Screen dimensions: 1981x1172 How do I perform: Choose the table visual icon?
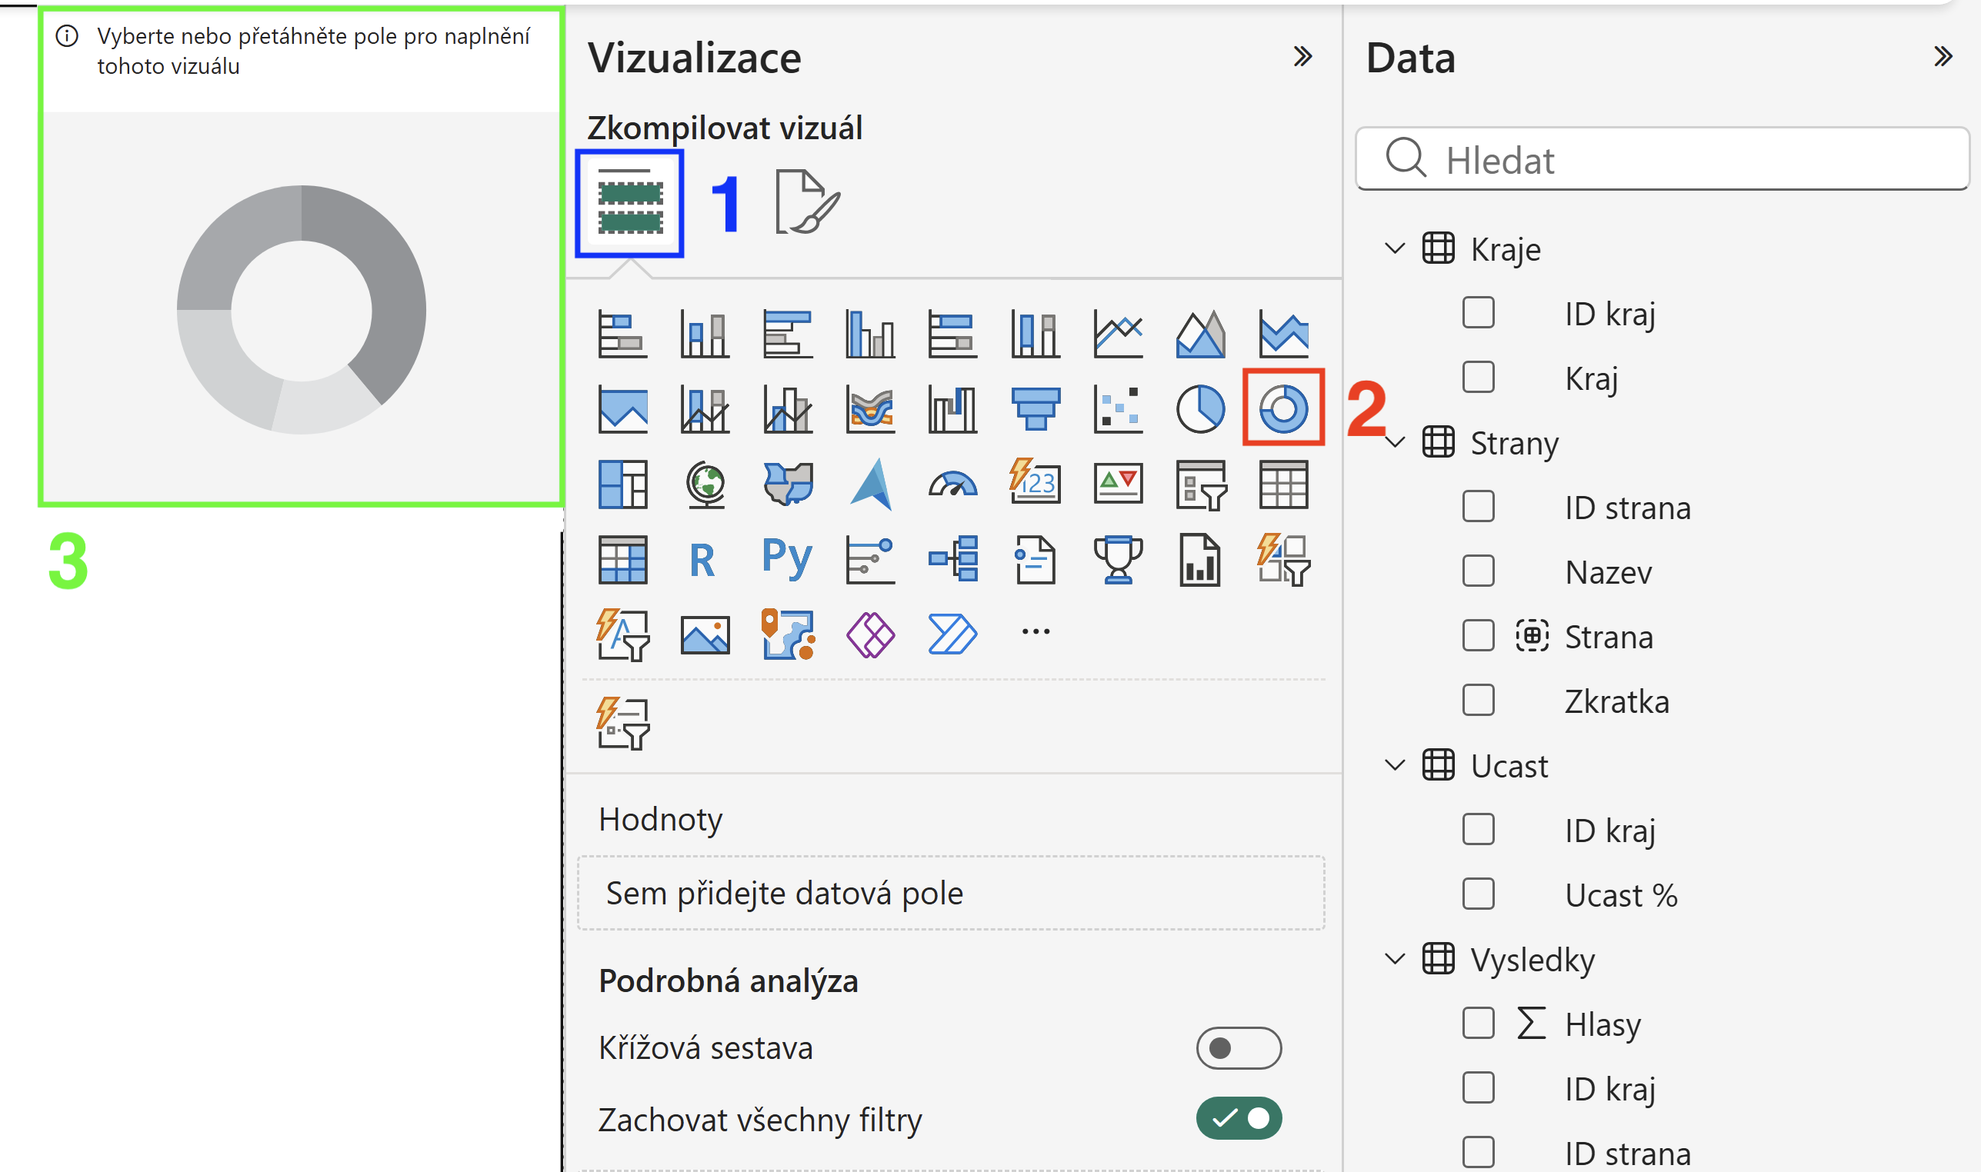coord(1282,484)
